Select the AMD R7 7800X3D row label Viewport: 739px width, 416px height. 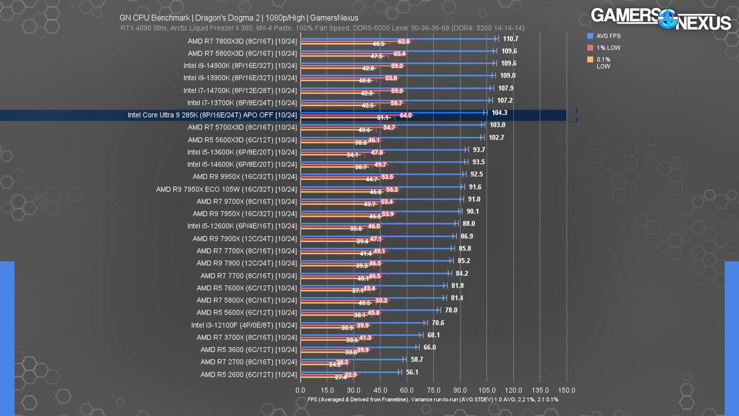click(x=242, y=41)
